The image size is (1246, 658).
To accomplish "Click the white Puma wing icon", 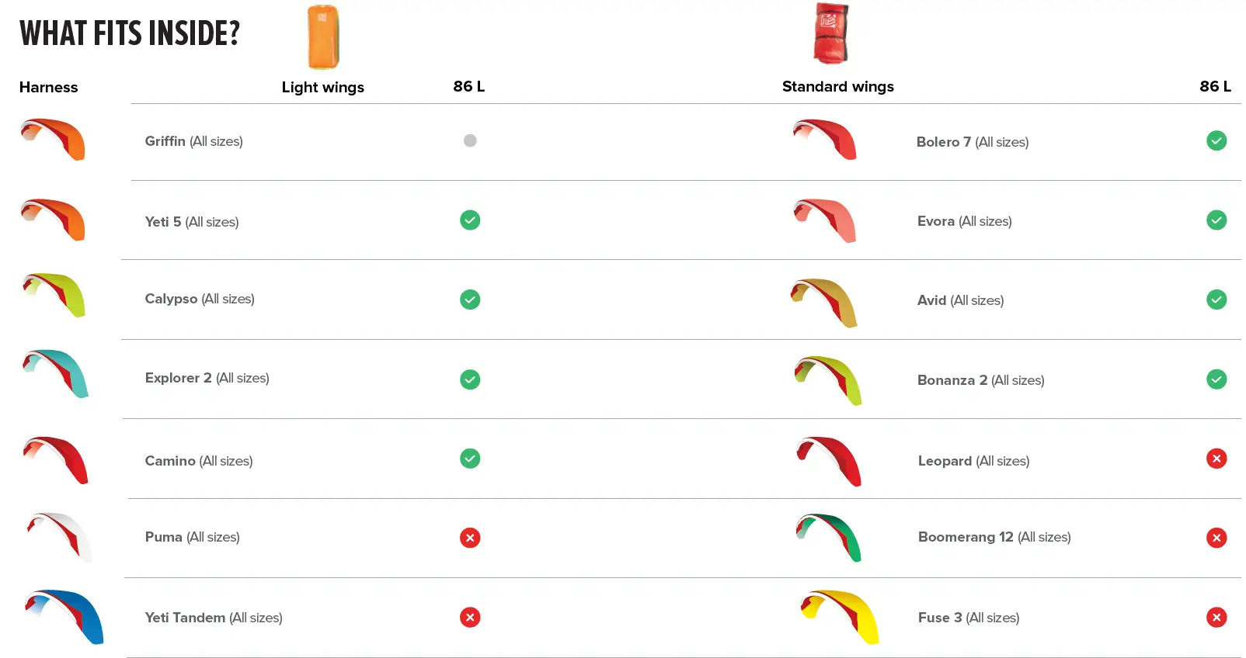I will click(x=60, y=536).
